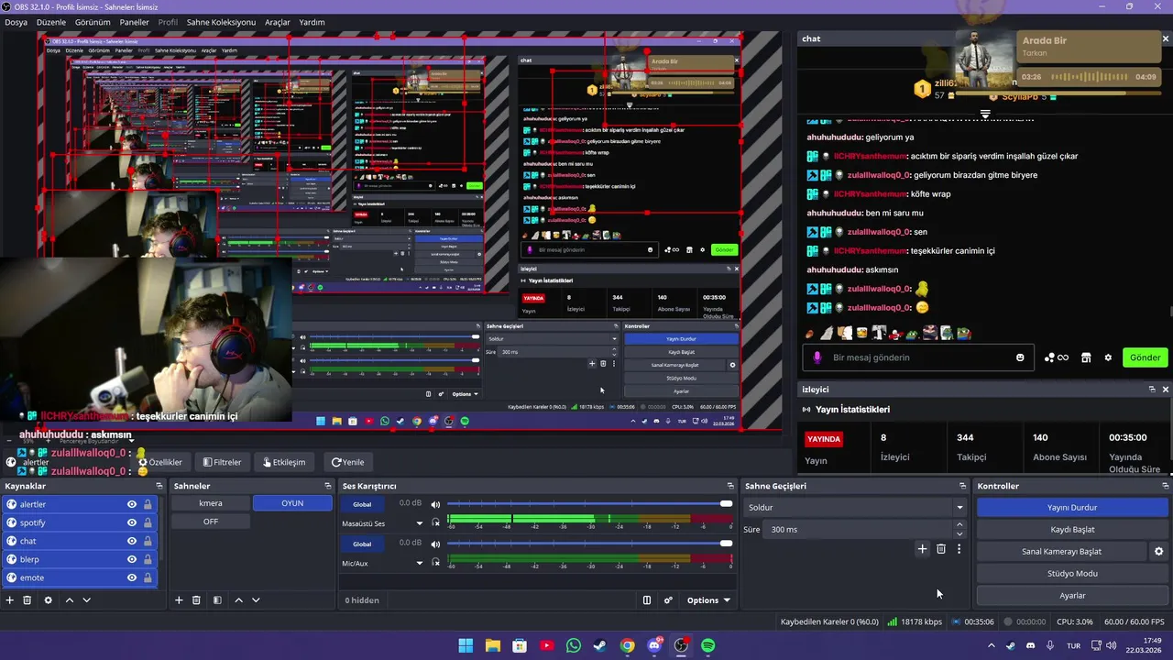Open Spotify from the Windows taskbar
The image size is (1173, 660).
pyautogui.click(x=707, y=645)
